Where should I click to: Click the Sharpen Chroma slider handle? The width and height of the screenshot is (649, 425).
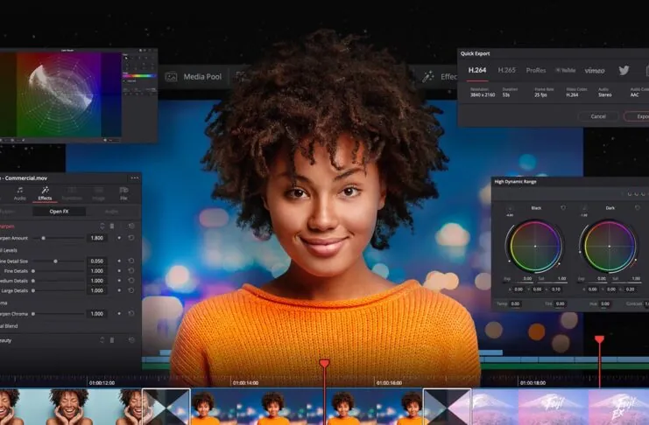pos(33,314)
